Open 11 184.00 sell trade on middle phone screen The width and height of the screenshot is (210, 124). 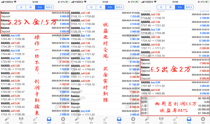click(105, 83)
